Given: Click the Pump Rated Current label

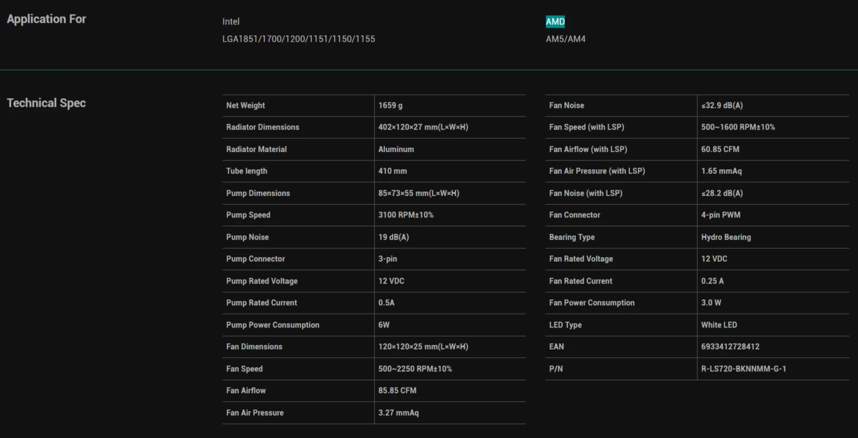Looking at the screenshot, I should (261, 303).
